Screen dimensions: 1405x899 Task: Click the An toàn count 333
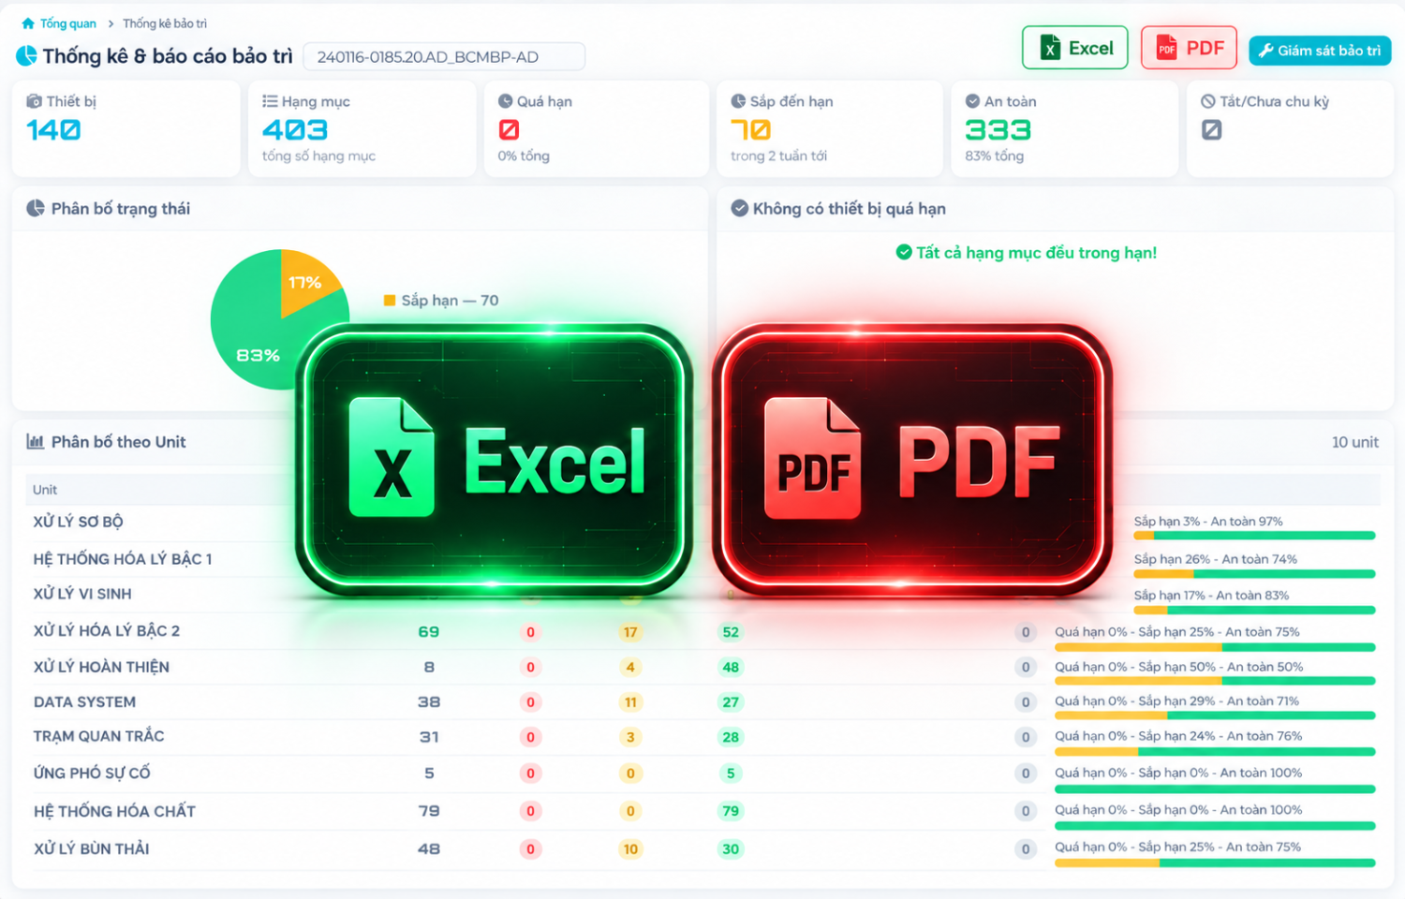[x=998, y=130]
